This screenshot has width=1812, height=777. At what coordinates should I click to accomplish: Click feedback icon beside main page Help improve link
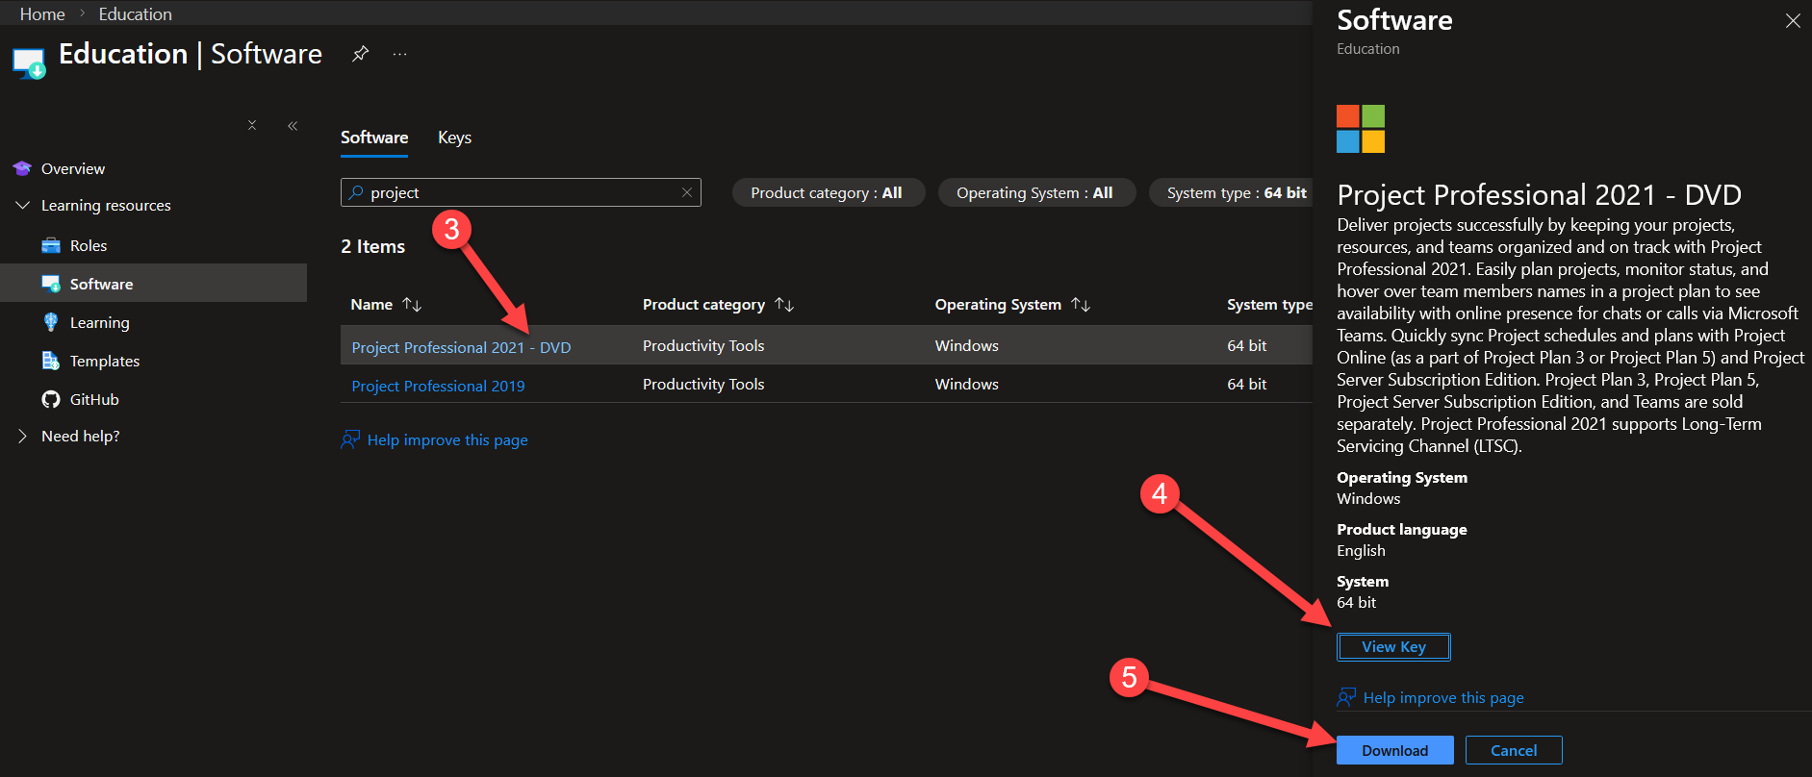[350, 439]
